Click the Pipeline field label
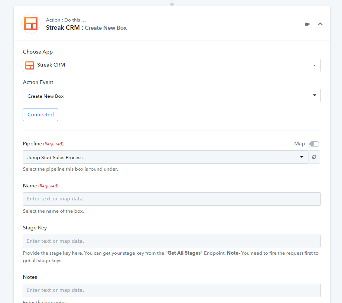Screen dimensions: 342x303 pyautogui.click(x=33, y=144)
